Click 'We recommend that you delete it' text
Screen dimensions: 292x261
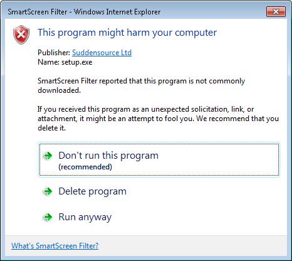158,123
